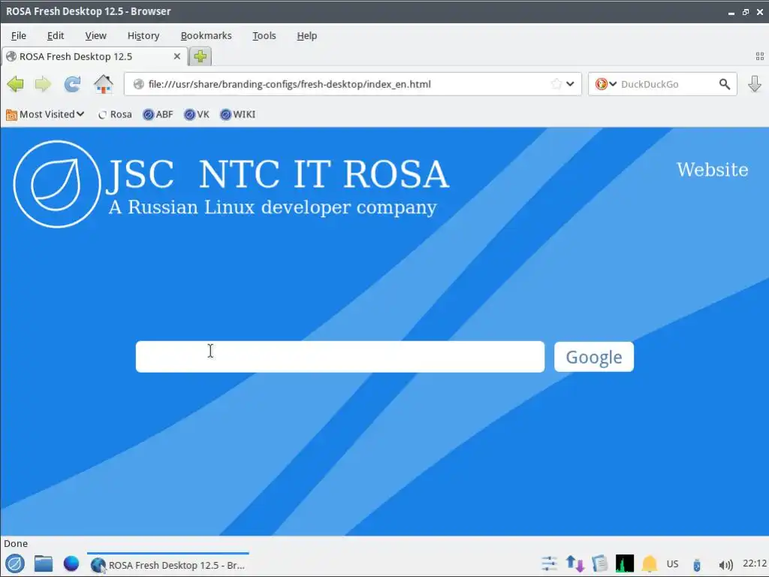Screen dimensions: 769x577
Task: Open the volume speaker tray icon
Action: (725, 565)
